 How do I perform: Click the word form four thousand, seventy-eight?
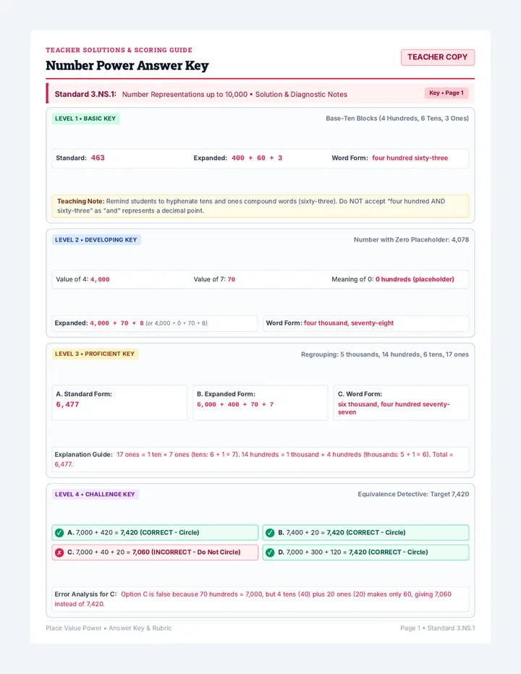pyautogui.click(x=349, y=323)
